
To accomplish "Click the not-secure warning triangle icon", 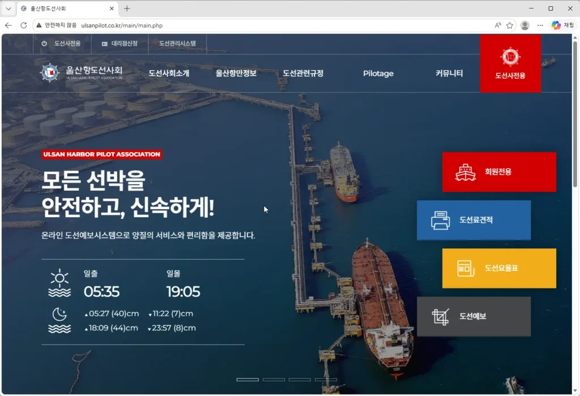I will 39,25.
